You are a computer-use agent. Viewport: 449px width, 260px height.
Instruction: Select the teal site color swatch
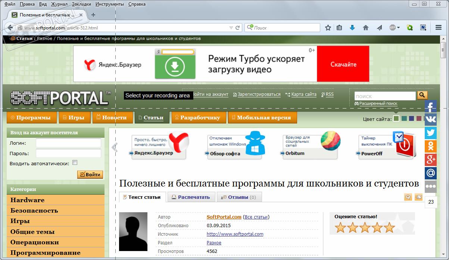[x=404, y=119]
